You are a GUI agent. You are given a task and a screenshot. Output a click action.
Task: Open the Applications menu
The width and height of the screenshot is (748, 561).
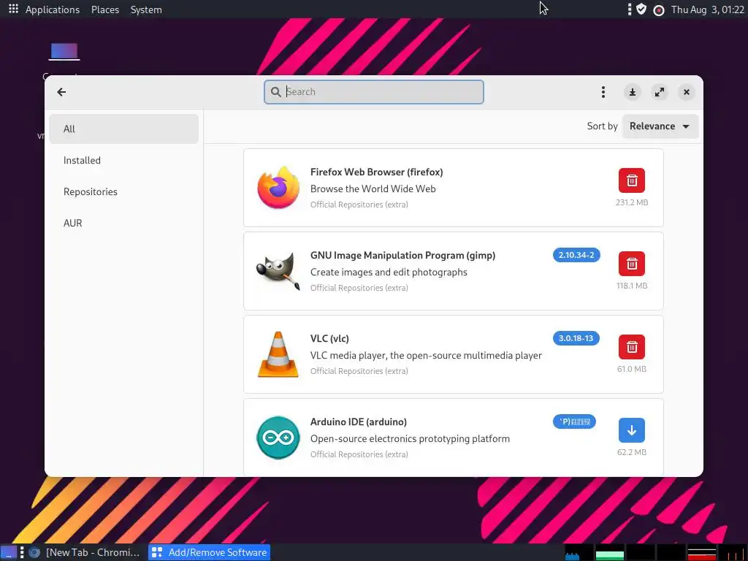coord(53,9)
